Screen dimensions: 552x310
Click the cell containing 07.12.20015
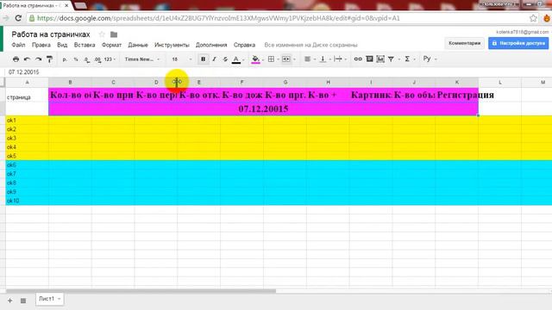(263, 109)
